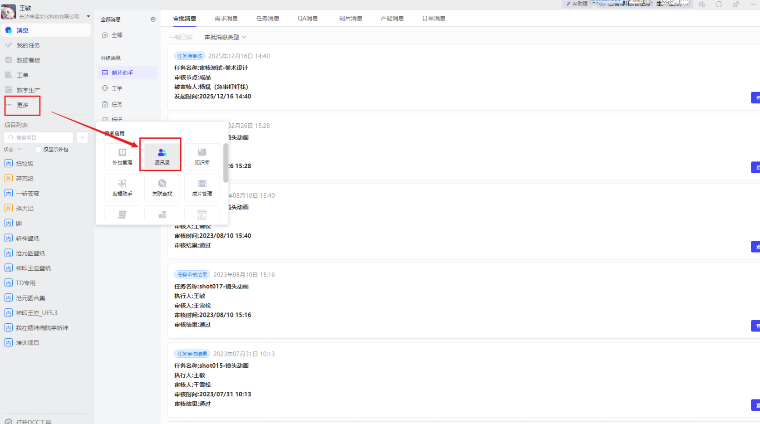Open 外包管理 app tile
This screenshot has height=424, width=760.
pos(122,156)
